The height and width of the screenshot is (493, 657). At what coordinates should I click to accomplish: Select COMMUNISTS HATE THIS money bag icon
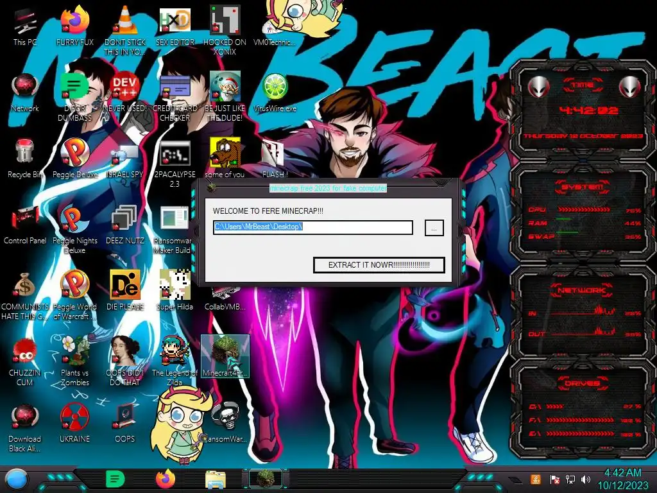(x=25, y=295)
